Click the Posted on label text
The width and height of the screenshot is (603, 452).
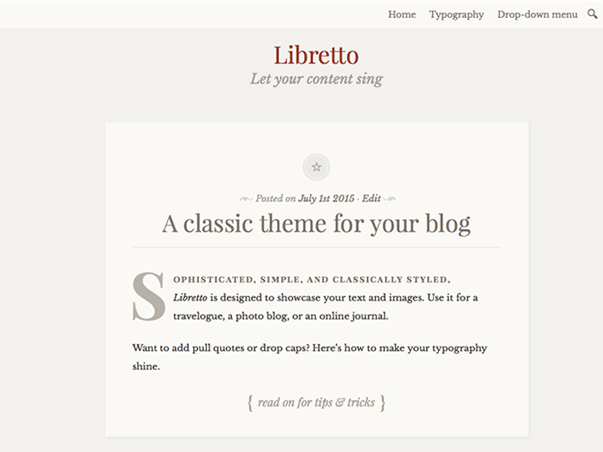[x=276, y=198]
